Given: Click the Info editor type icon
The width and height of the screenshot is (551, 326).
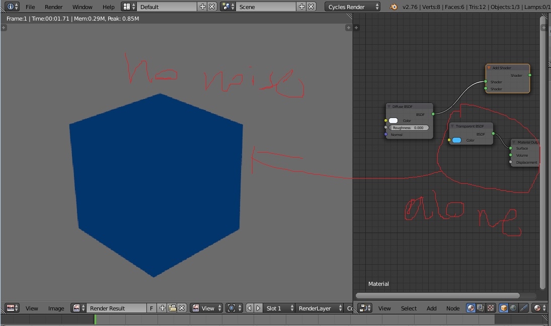Looking at the screenshot, I should click(x=10, y=7).
